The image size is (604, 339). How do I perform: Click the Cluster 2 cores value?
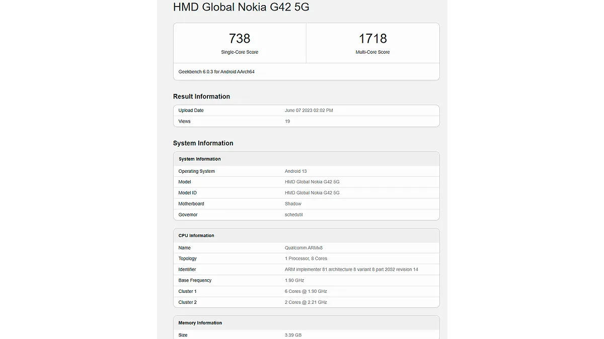pyautogui.click(x=306, y=302)
